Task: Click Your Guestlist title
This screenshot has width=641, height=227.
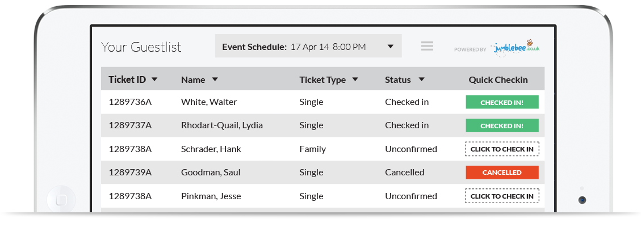Action: pos(141,47)
